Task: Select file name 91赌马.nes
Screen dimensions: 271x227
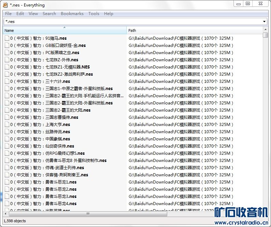Action: 38,38
